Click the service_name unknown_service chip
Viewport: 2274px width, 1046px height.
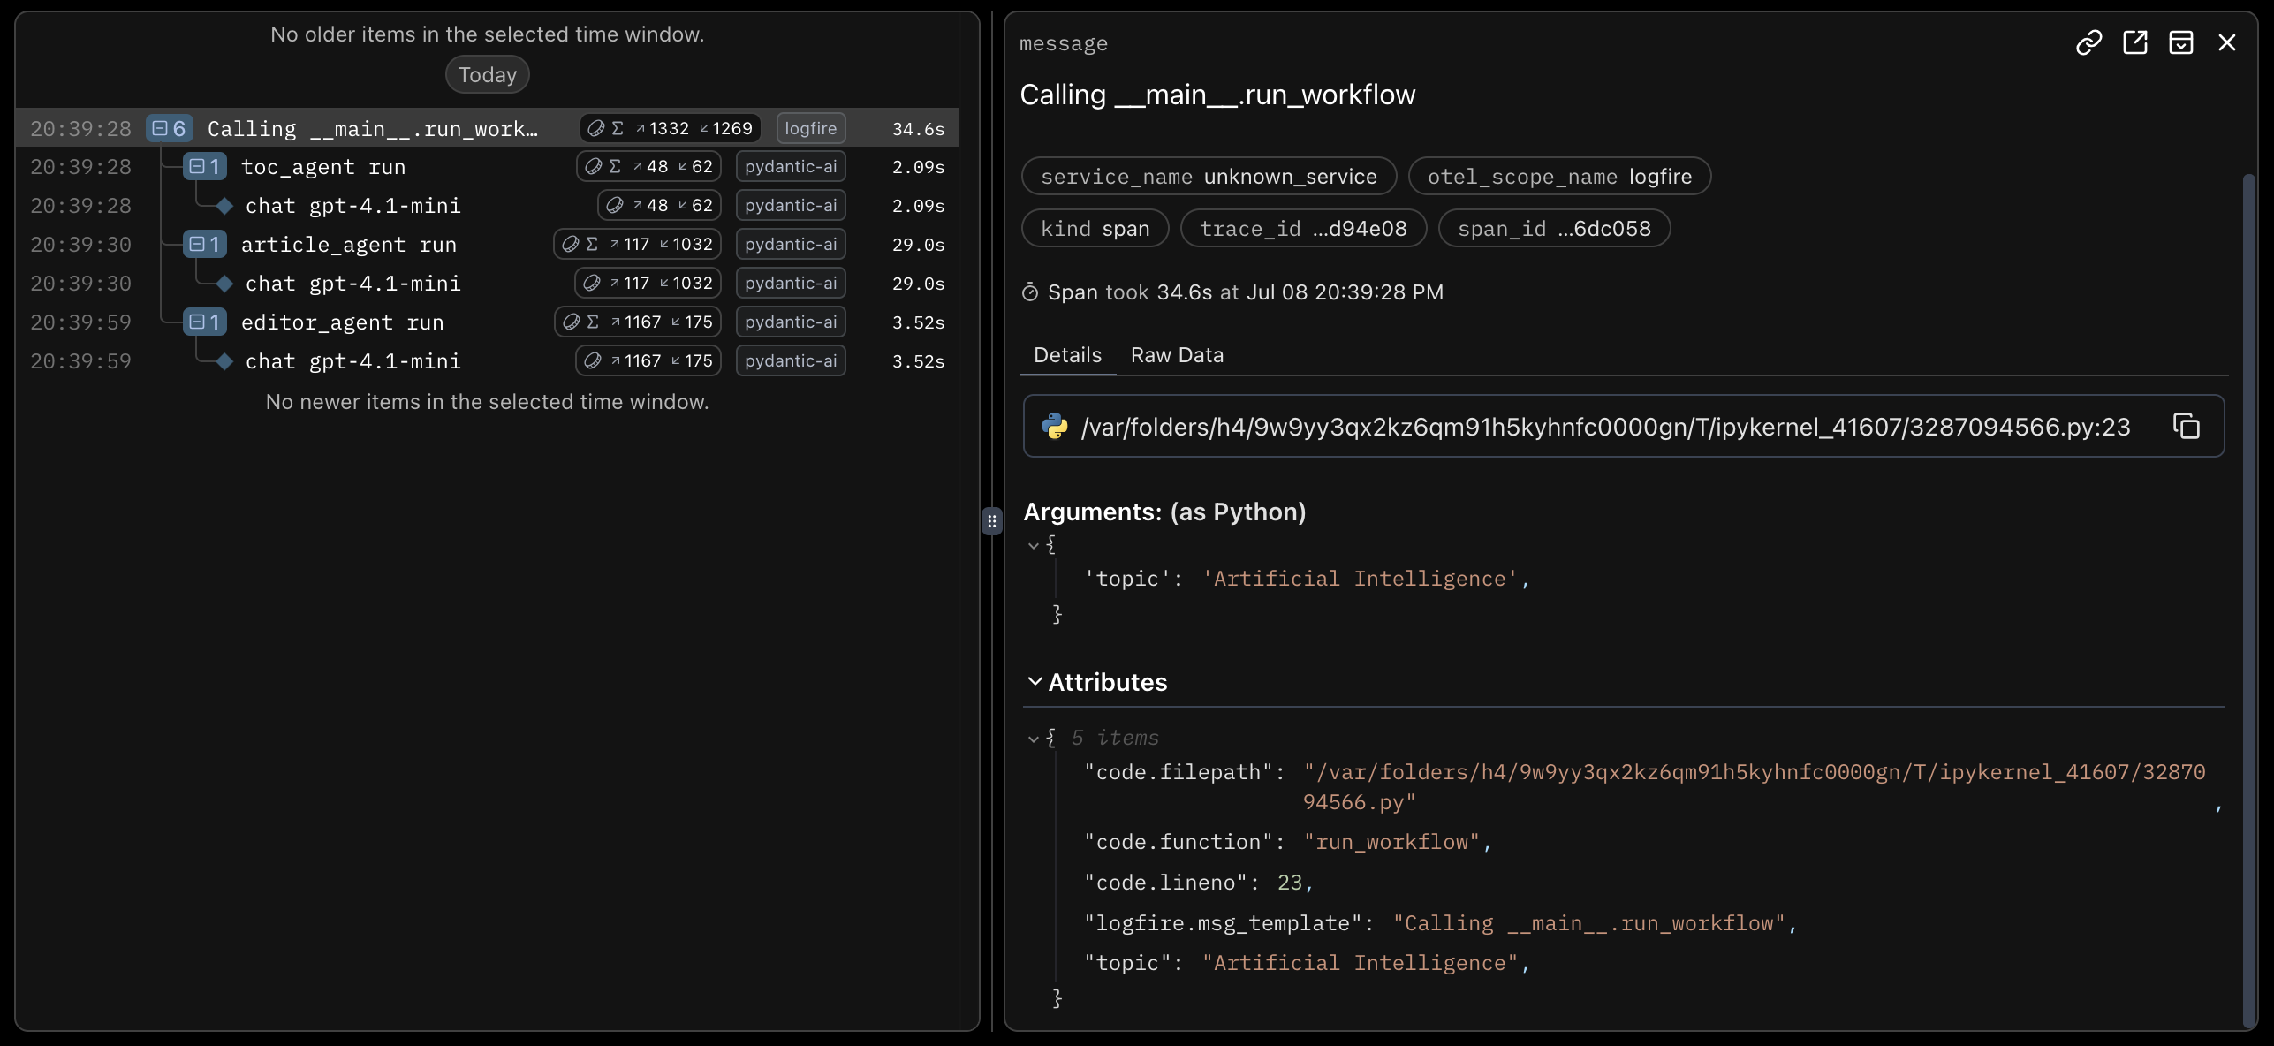pos(1209,177)
